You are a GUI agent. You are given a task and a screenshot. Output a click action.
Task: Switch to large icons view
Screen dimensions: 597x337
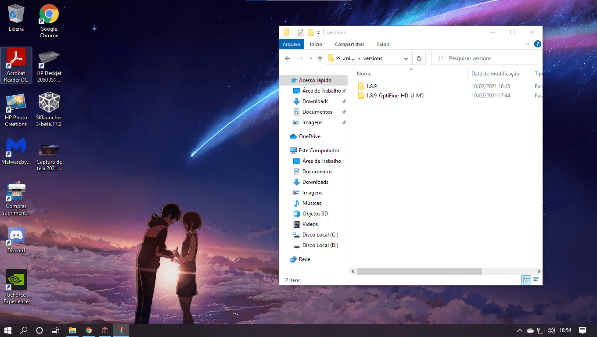coord(536,280)
